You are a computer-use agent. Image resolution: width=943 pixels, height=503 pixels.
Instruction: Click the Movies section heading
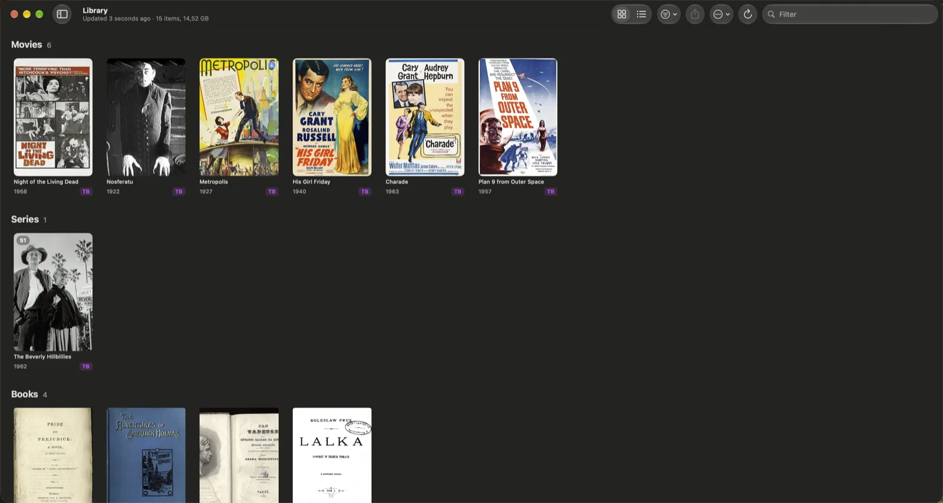coord(27,45)
